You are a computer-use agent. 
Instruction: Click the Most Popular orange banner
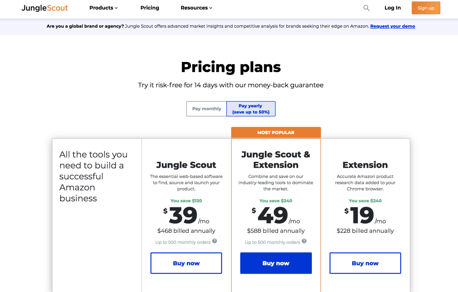(276, 132)
